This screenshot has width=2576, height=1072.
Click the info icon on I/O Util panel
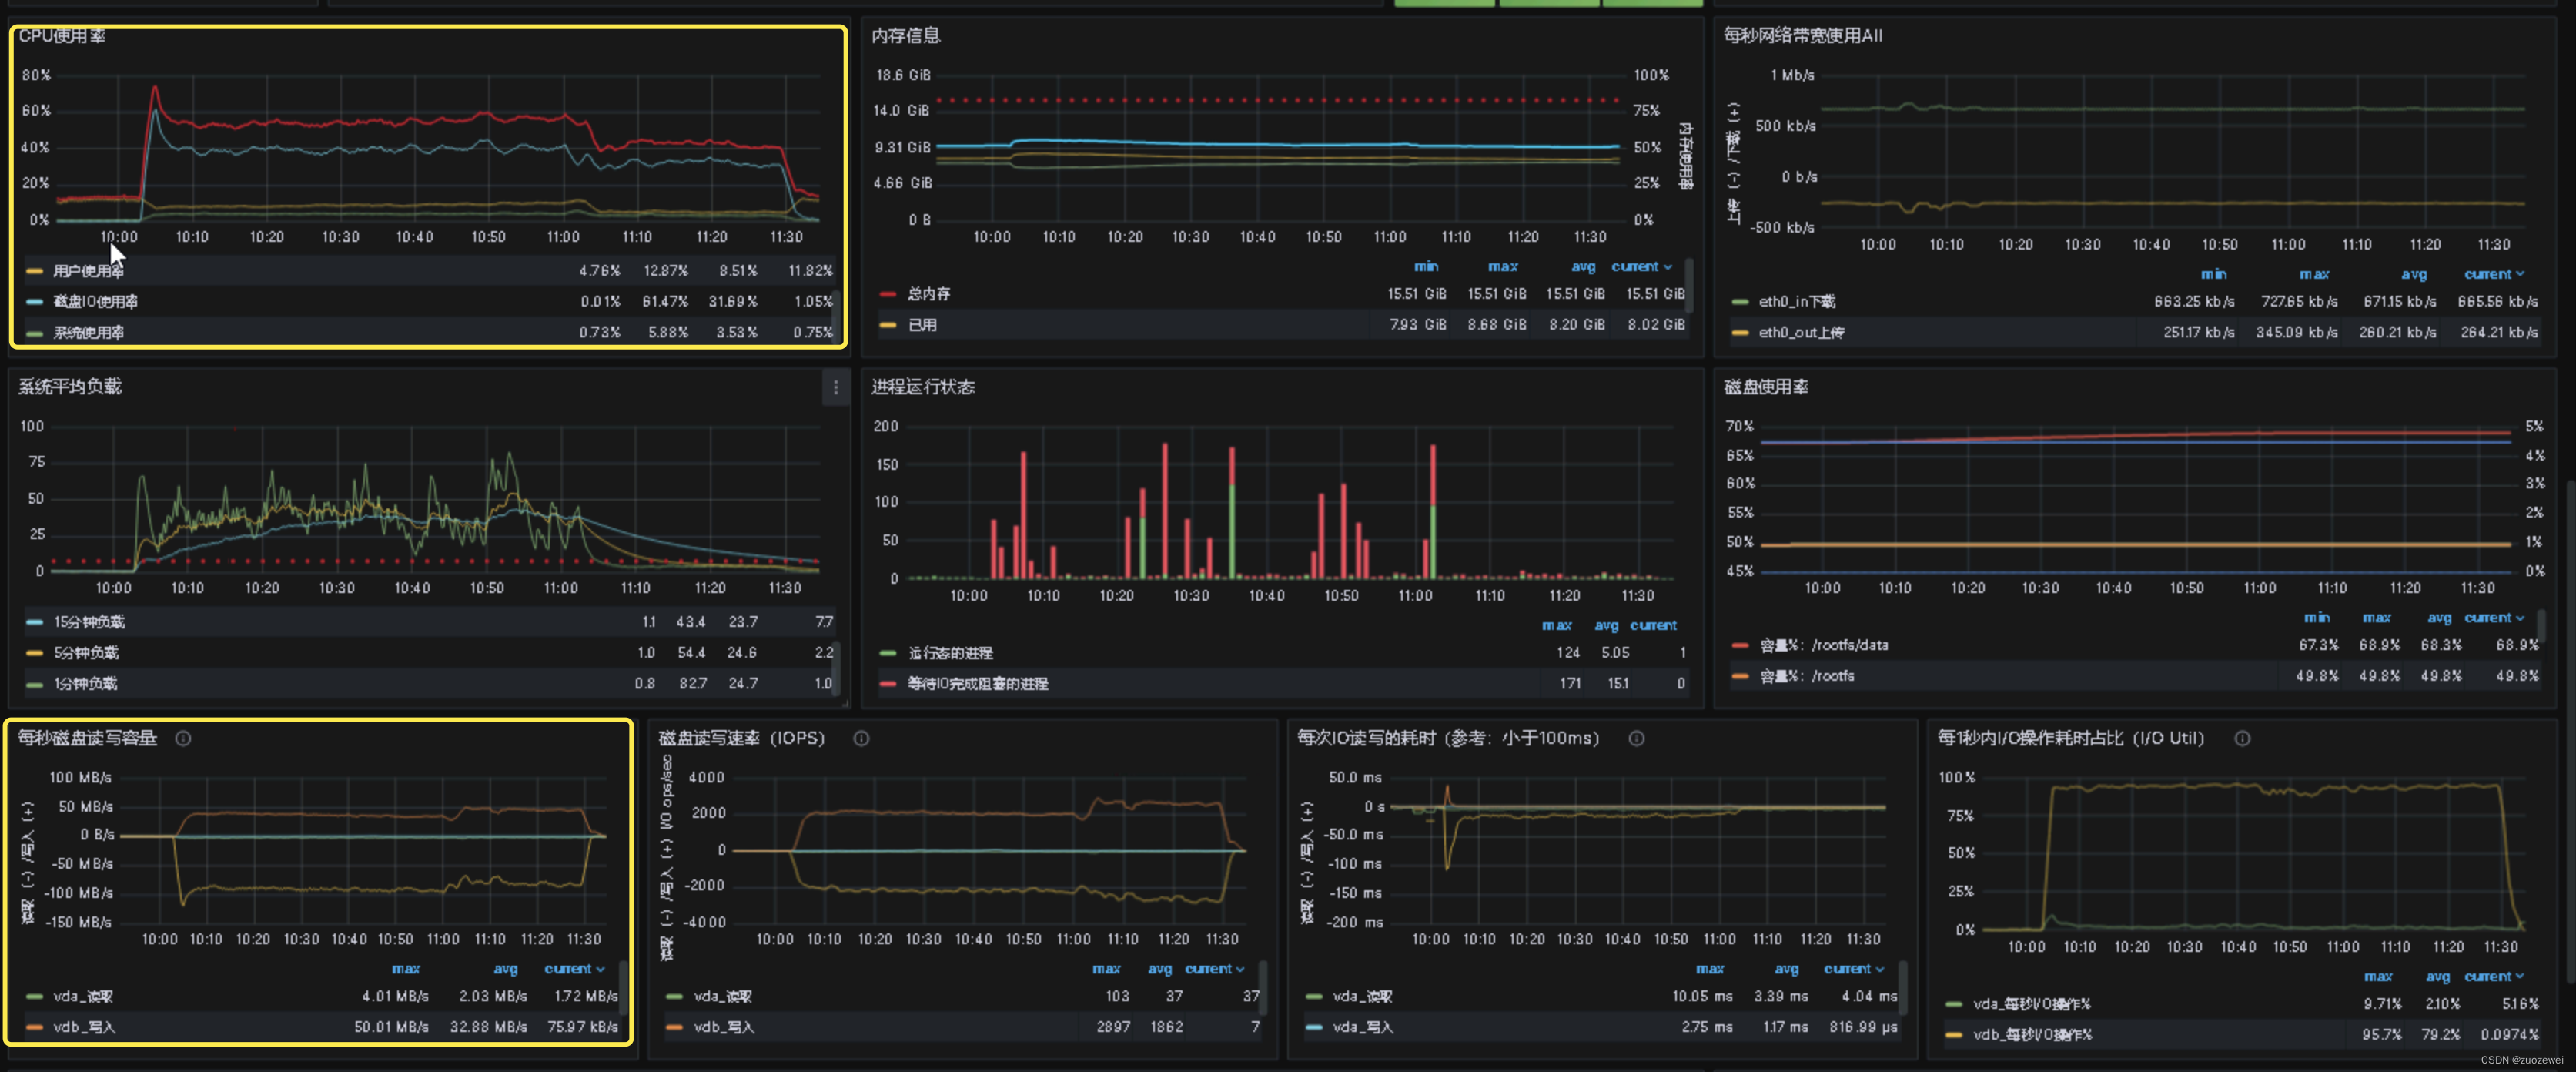pyautogui.click(x=2242, y=738)
